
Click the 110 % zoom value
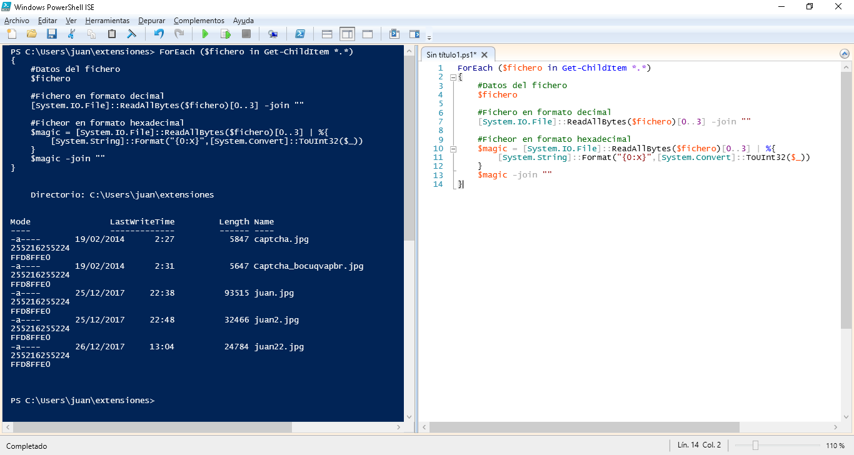tap(835, 446)
